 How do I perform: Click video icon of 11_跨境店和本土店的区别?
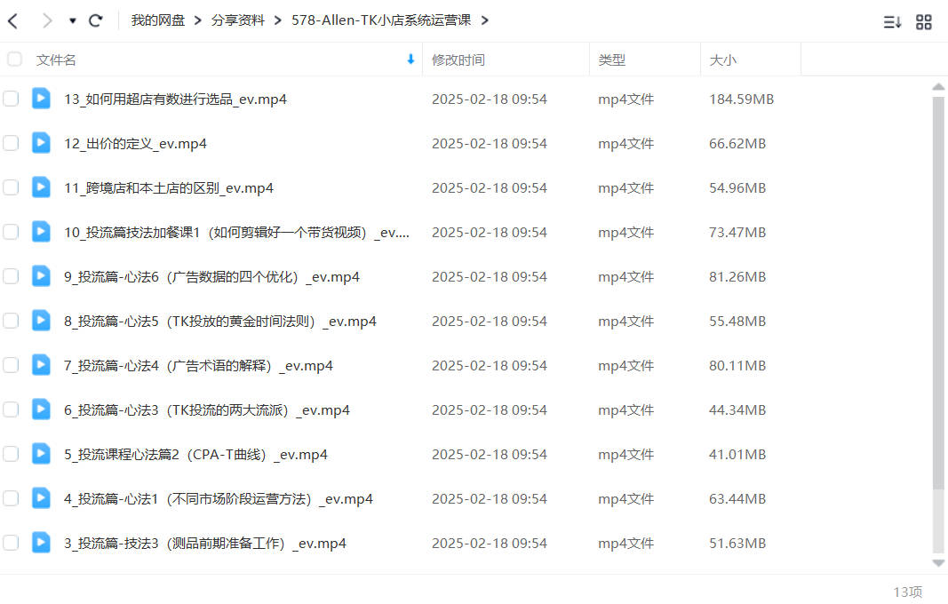[x=41, y=187]
